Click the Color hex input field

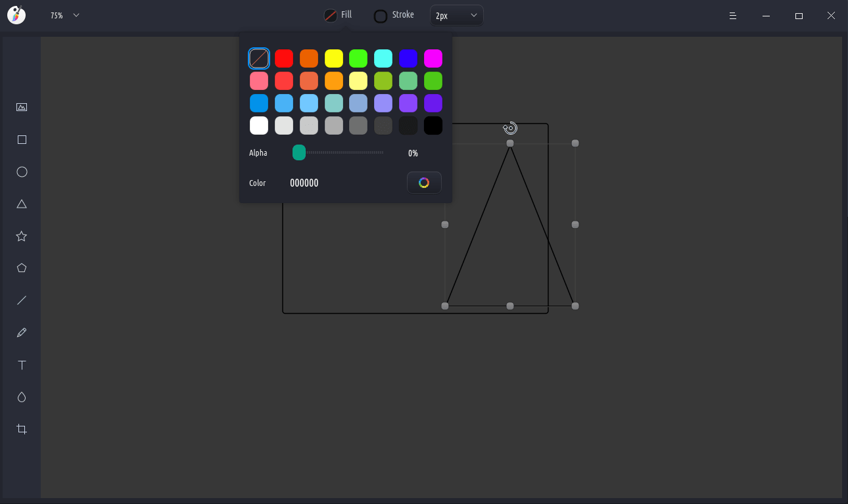(x=304, y=183)
